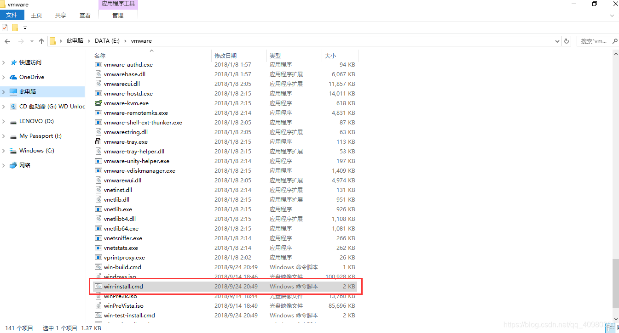Select the vmware-unity-helper.exe file name
This screenshot has height=333, width=619.
(x=137, y=161)
